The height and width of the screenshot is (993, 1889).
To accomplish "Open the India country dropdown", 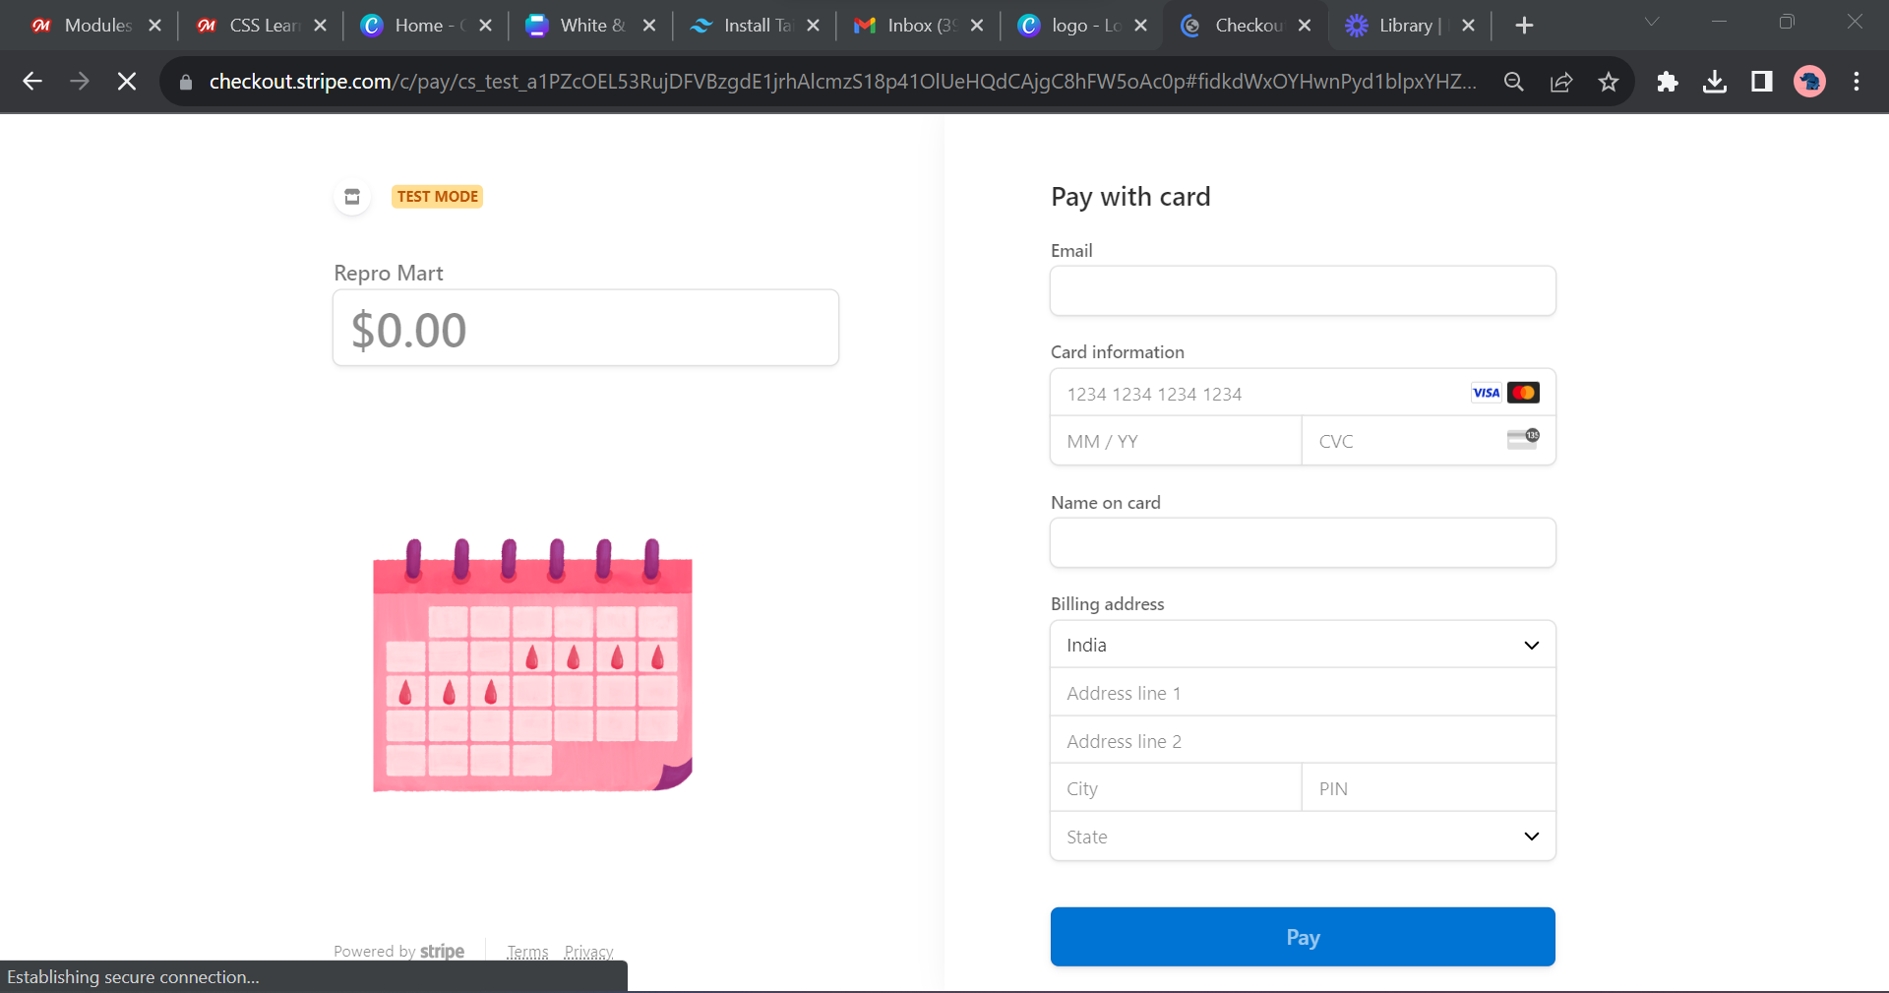I will [x=1303, y=645].
